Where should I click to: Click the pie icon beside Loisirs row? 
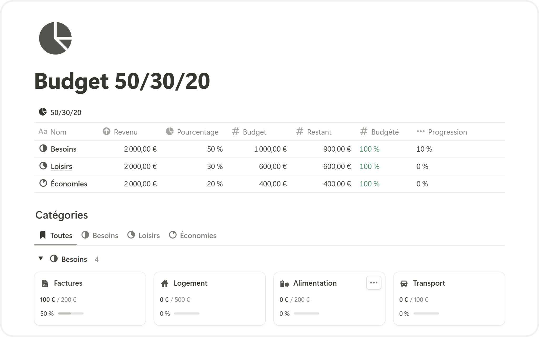pos(43,166)
